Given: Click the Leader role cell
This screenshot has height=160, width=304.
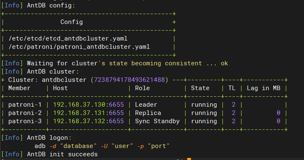Looking at the screenshot, I should 146,105.
